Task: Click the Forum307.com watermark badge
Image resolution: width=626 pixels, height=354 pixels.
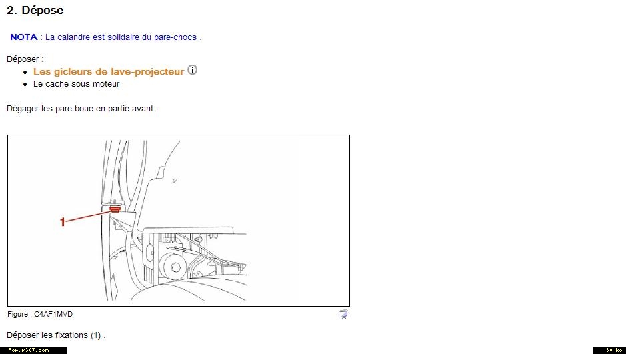Action: coord(33,351)
